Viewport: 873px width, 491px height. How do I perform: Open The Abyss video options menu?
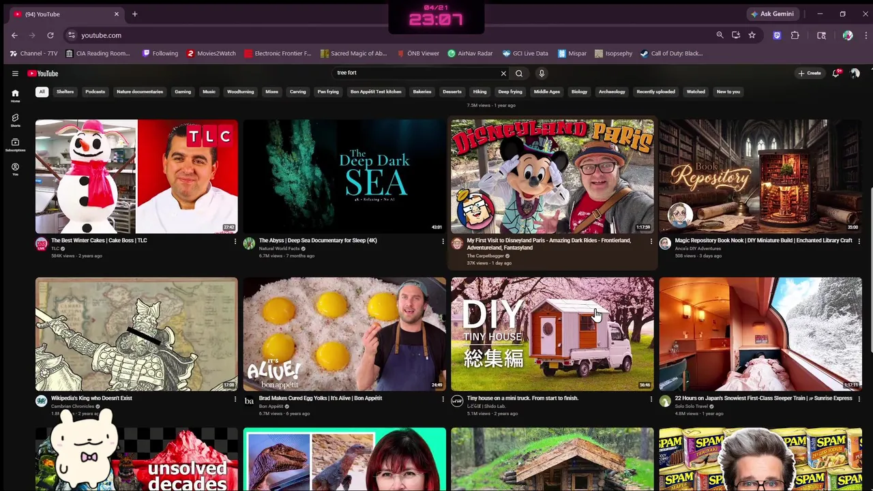coord(443,241)
